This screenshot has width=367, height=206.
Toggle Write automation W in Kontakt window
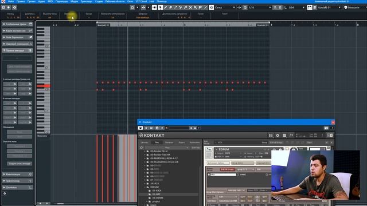pyautogui.click(x=151, y=128)
